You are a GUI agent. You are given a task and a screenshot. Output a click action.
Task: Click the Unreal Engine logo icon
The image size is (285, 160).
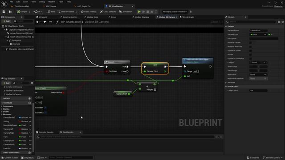(4, 4)
